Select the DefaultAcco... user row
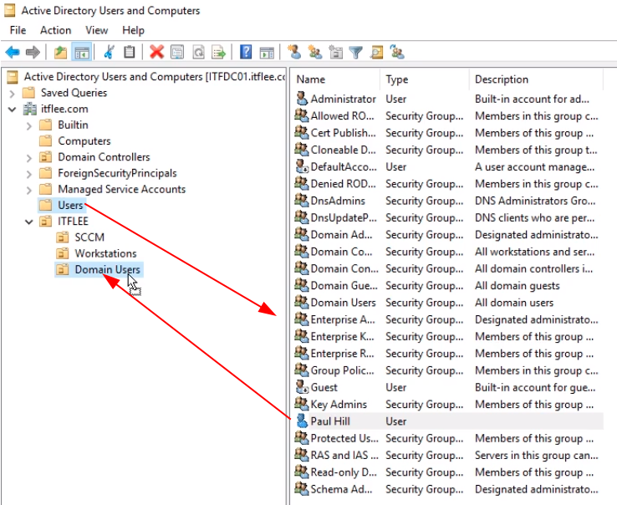Image resolution: width=617 pixels, height=505 pixels. (x=449, y=166)
